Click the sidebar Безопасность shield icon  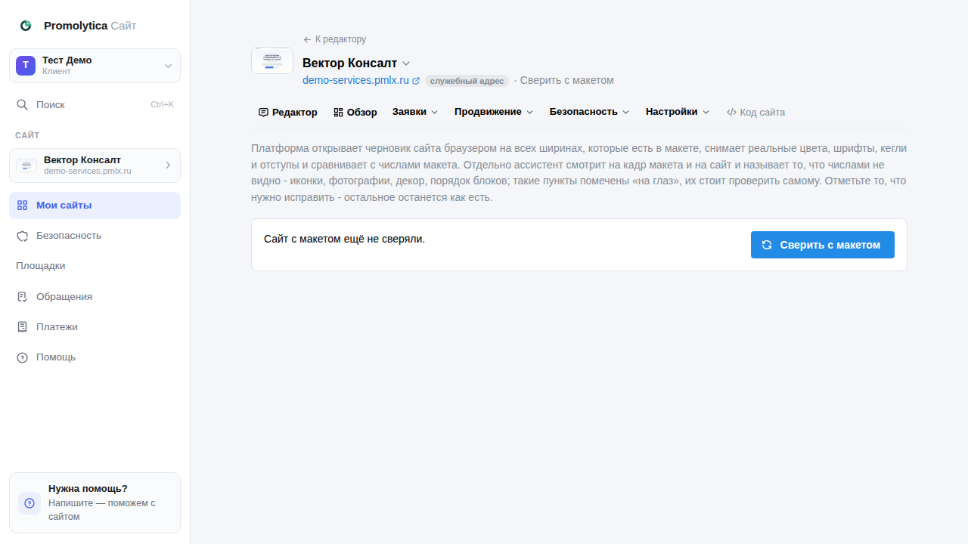click(x=22, y=236)
